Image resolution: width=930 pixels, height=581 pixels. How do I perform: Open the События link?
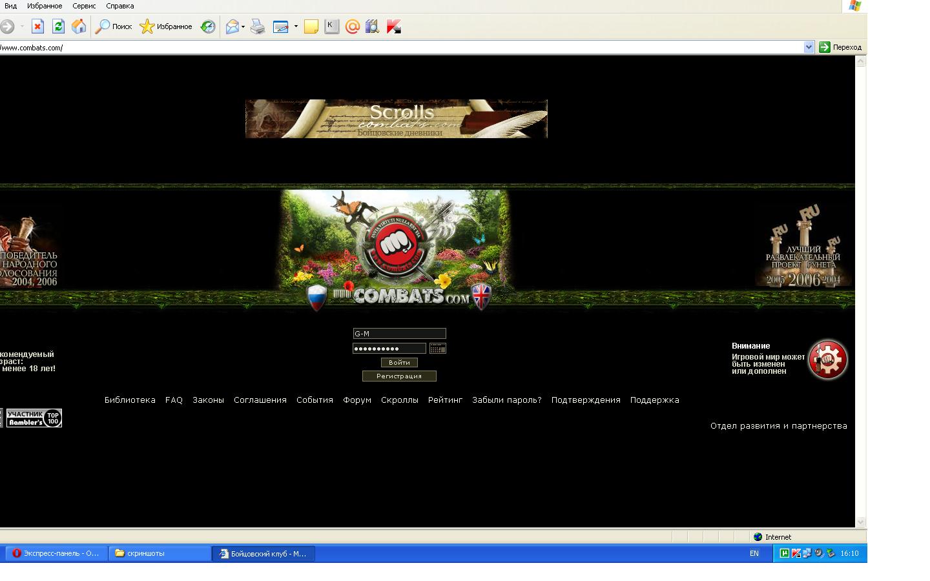point(315,400)
